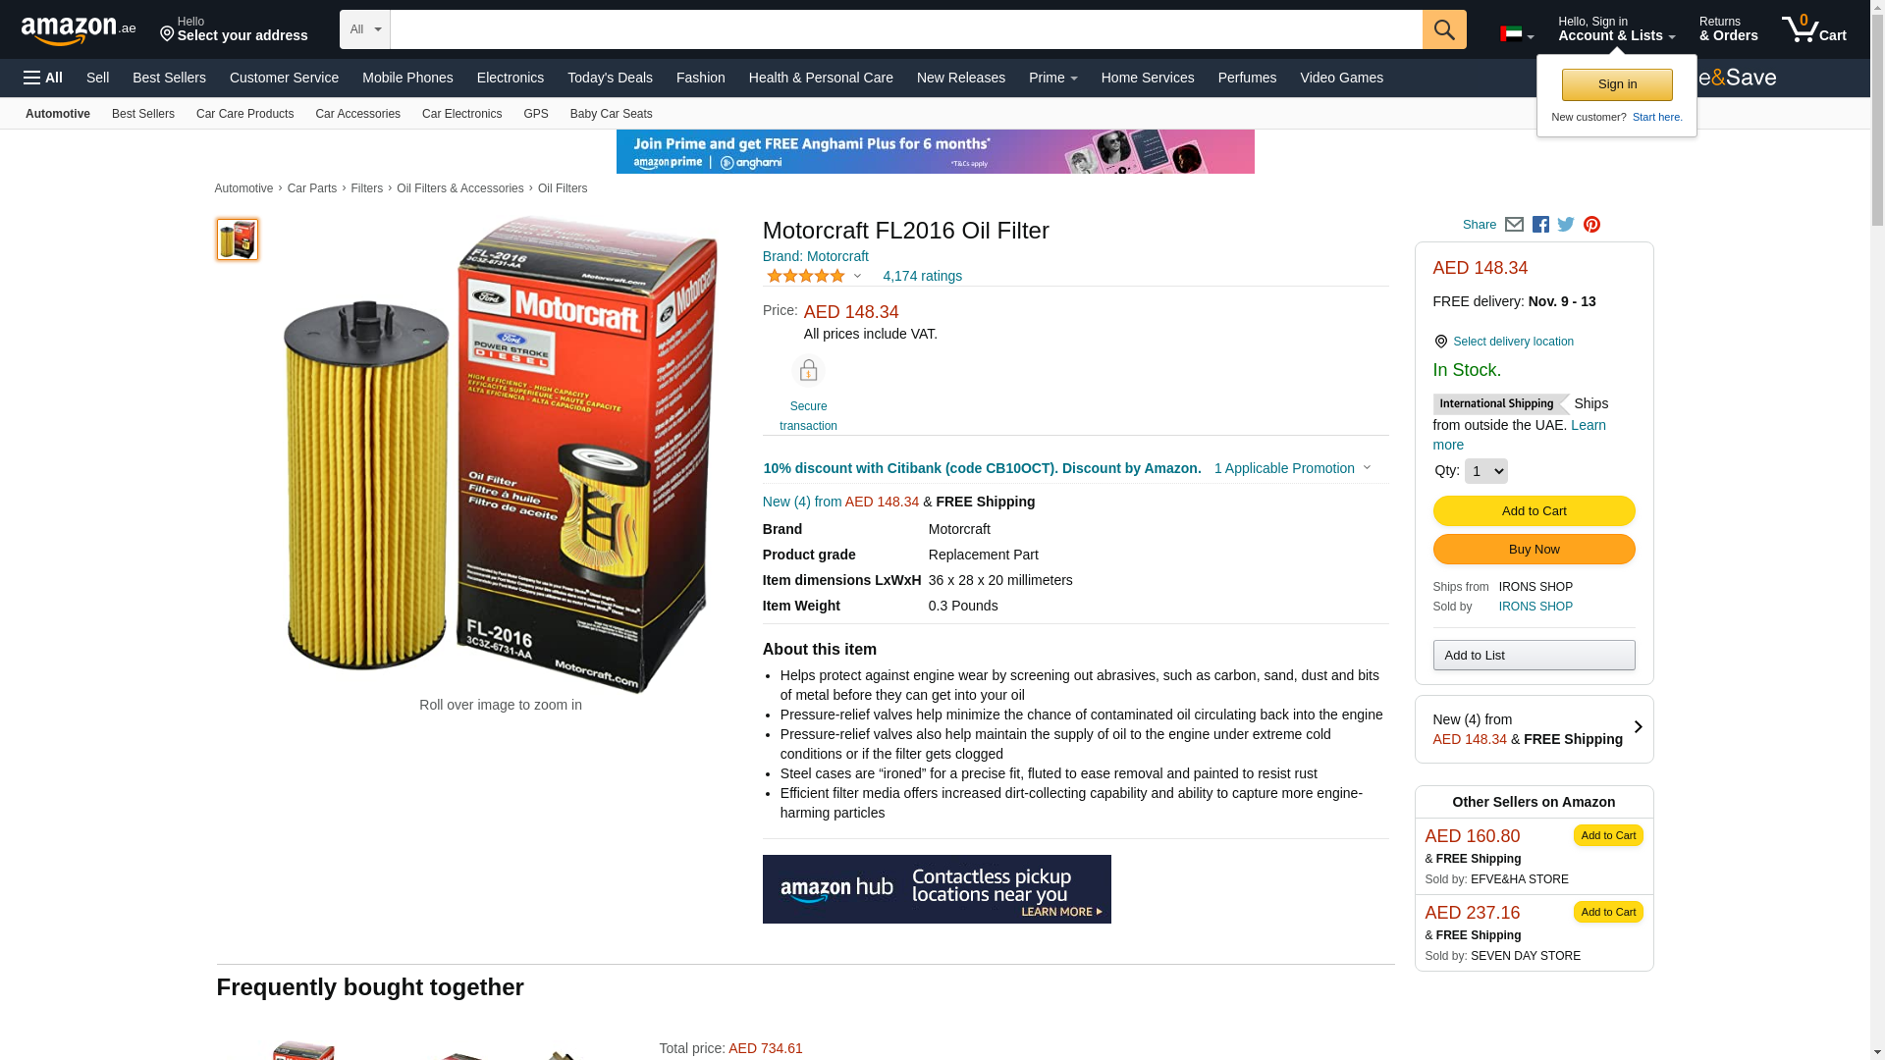Open the 4,174 ratings link

922,276
